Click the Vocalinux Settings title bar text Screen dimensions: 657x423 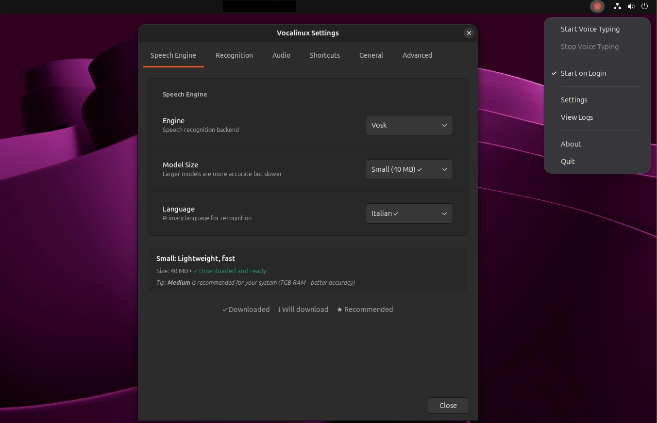[308, 33]
